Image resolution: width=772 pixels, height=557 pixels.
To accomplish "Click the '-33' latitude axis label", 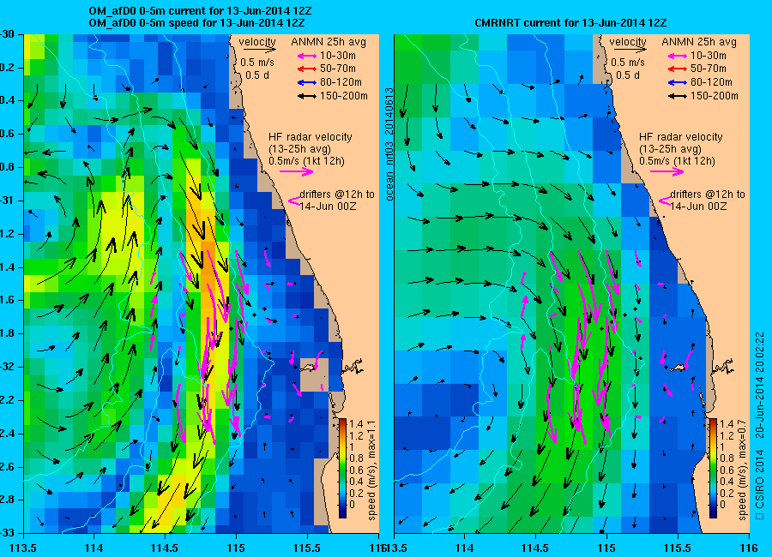I will click(x=7, y=533).
